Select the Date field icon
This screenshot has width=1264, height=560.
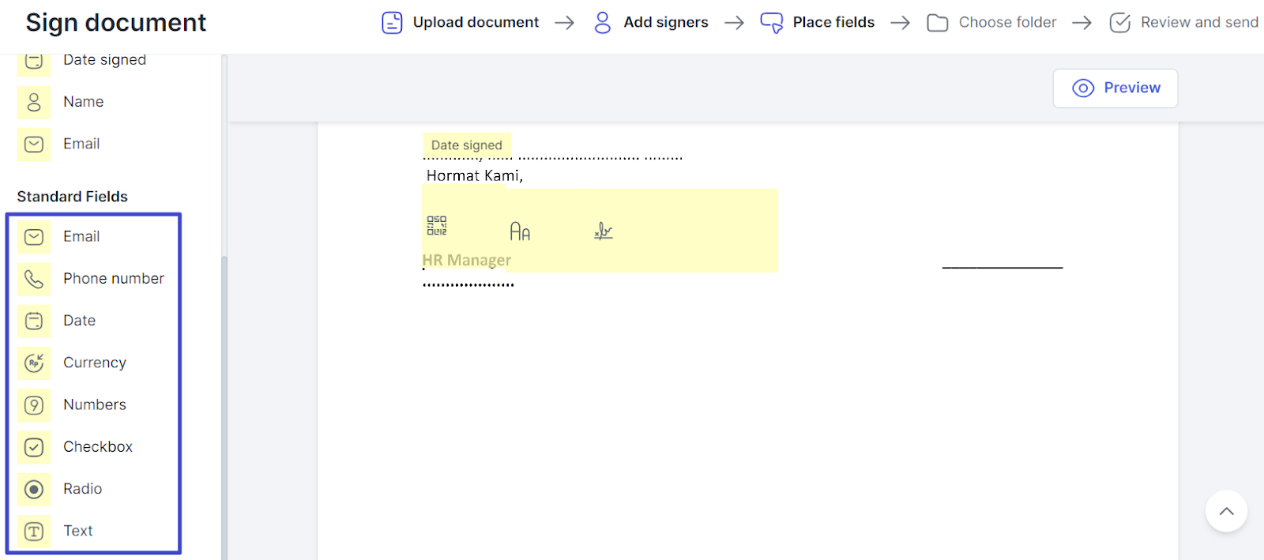(x=34, y=321)
